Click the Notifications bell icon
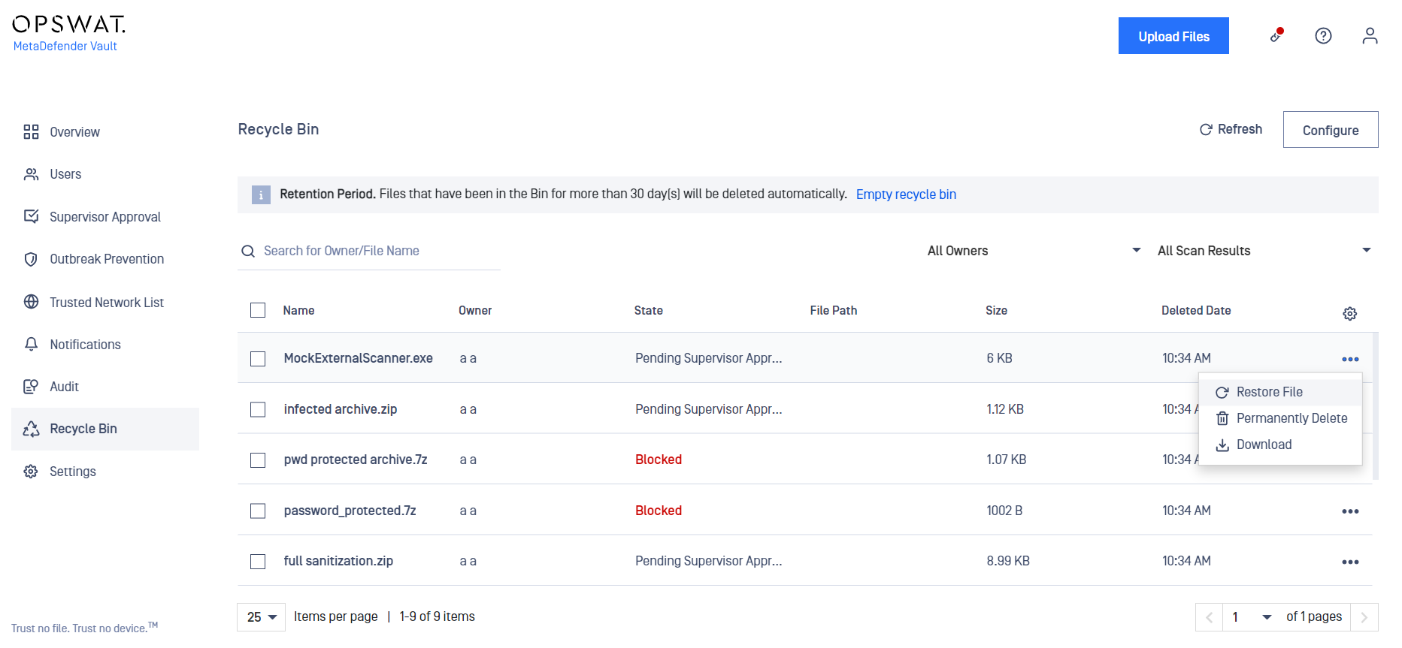This screenshot has height=648, width=1402. click(31, 344)
